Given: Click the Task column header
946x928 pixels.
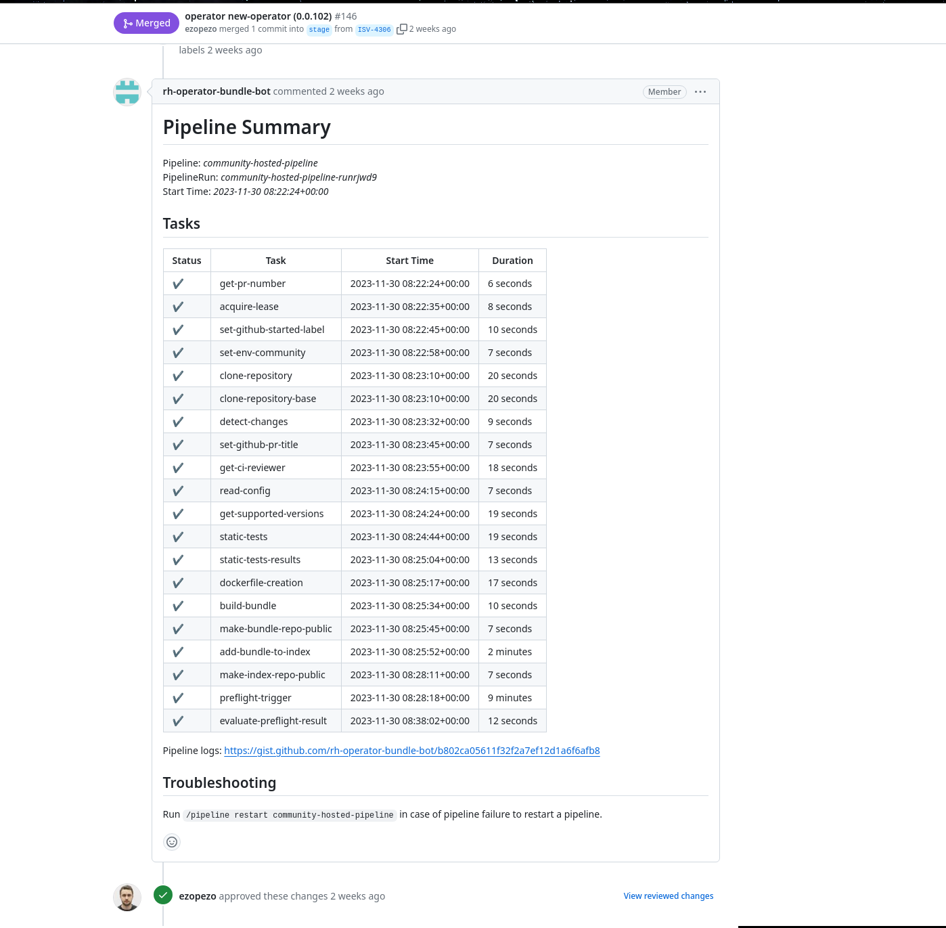Looking at the screenshot, I should point(276,261).
